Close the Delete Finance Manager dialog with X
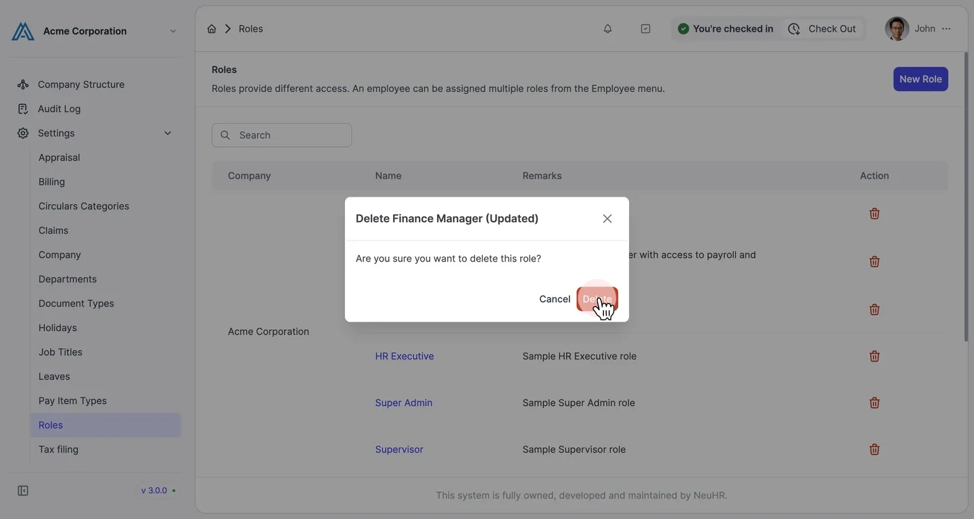 607,218
